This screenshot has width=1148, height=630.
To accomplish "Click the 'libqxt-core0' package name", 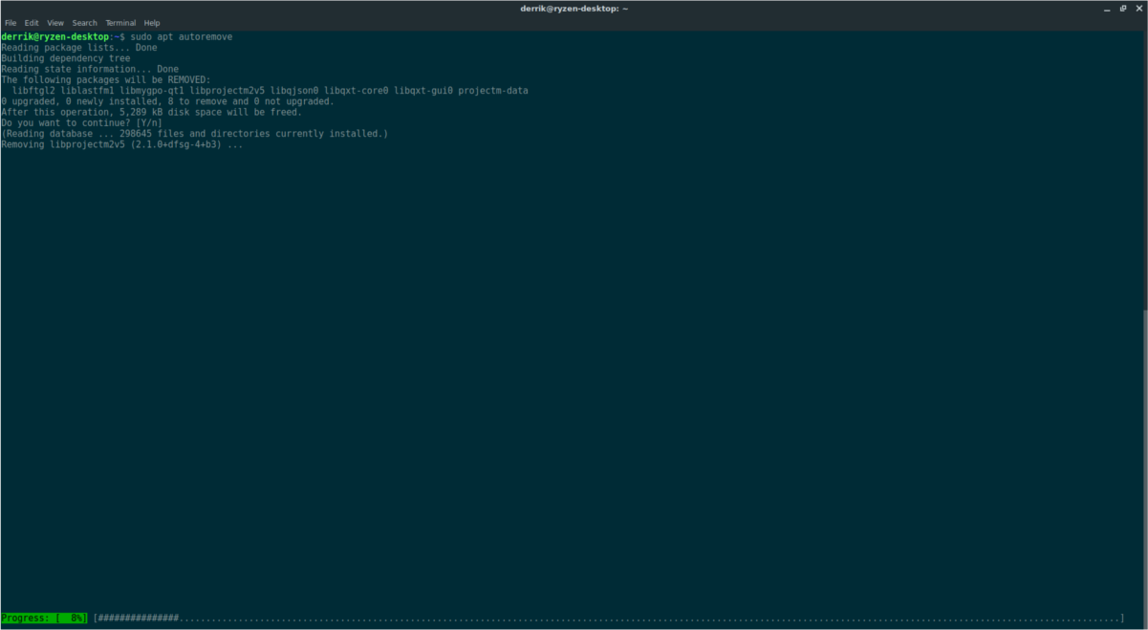I will click(357, 91).
